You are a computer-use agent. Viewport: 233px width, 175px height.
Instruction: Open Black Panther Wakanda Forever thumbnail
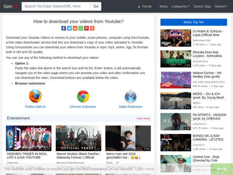pos(78,138)
